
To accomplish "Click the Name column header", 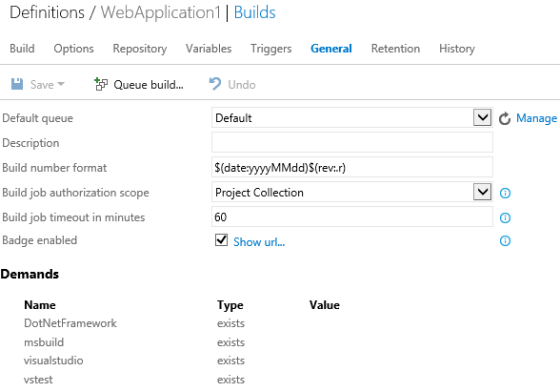I will (x=40, y=305).
